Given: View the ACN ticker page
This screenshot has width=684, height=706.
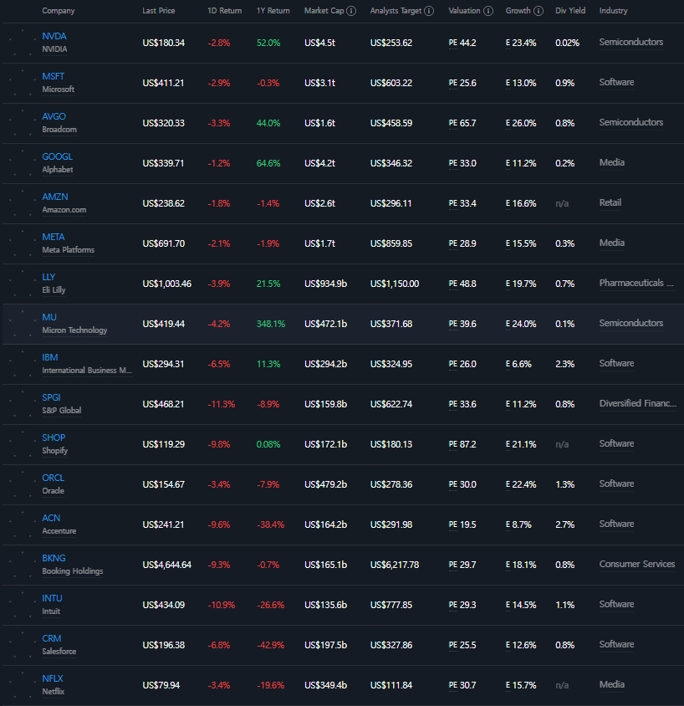Looking at the screenshot, I should coord(51,518).
